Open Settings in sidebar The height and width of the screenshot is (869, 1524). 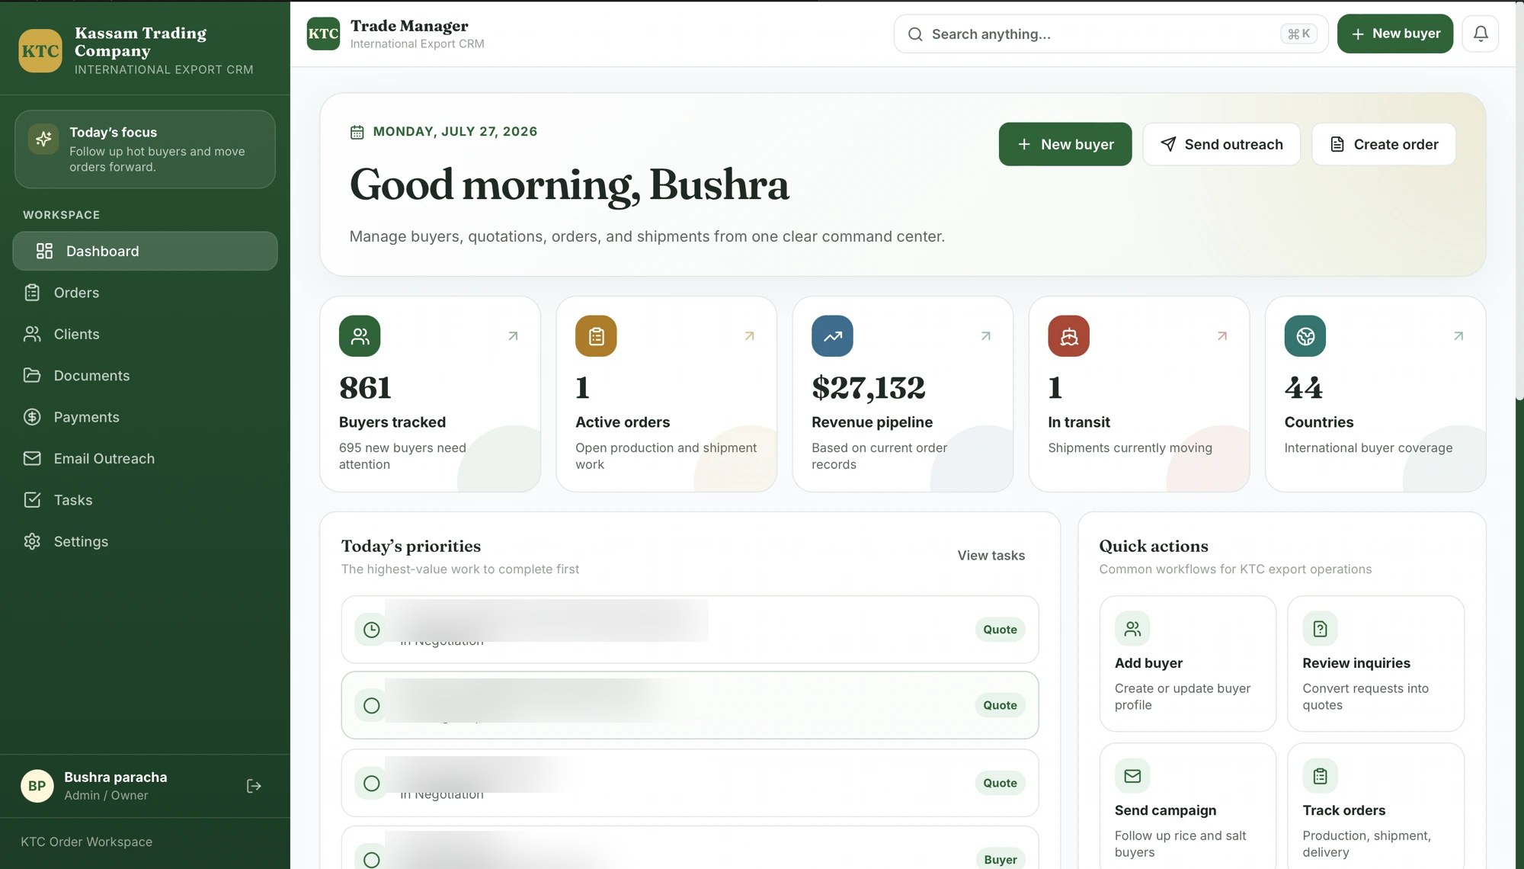(145, 542)
